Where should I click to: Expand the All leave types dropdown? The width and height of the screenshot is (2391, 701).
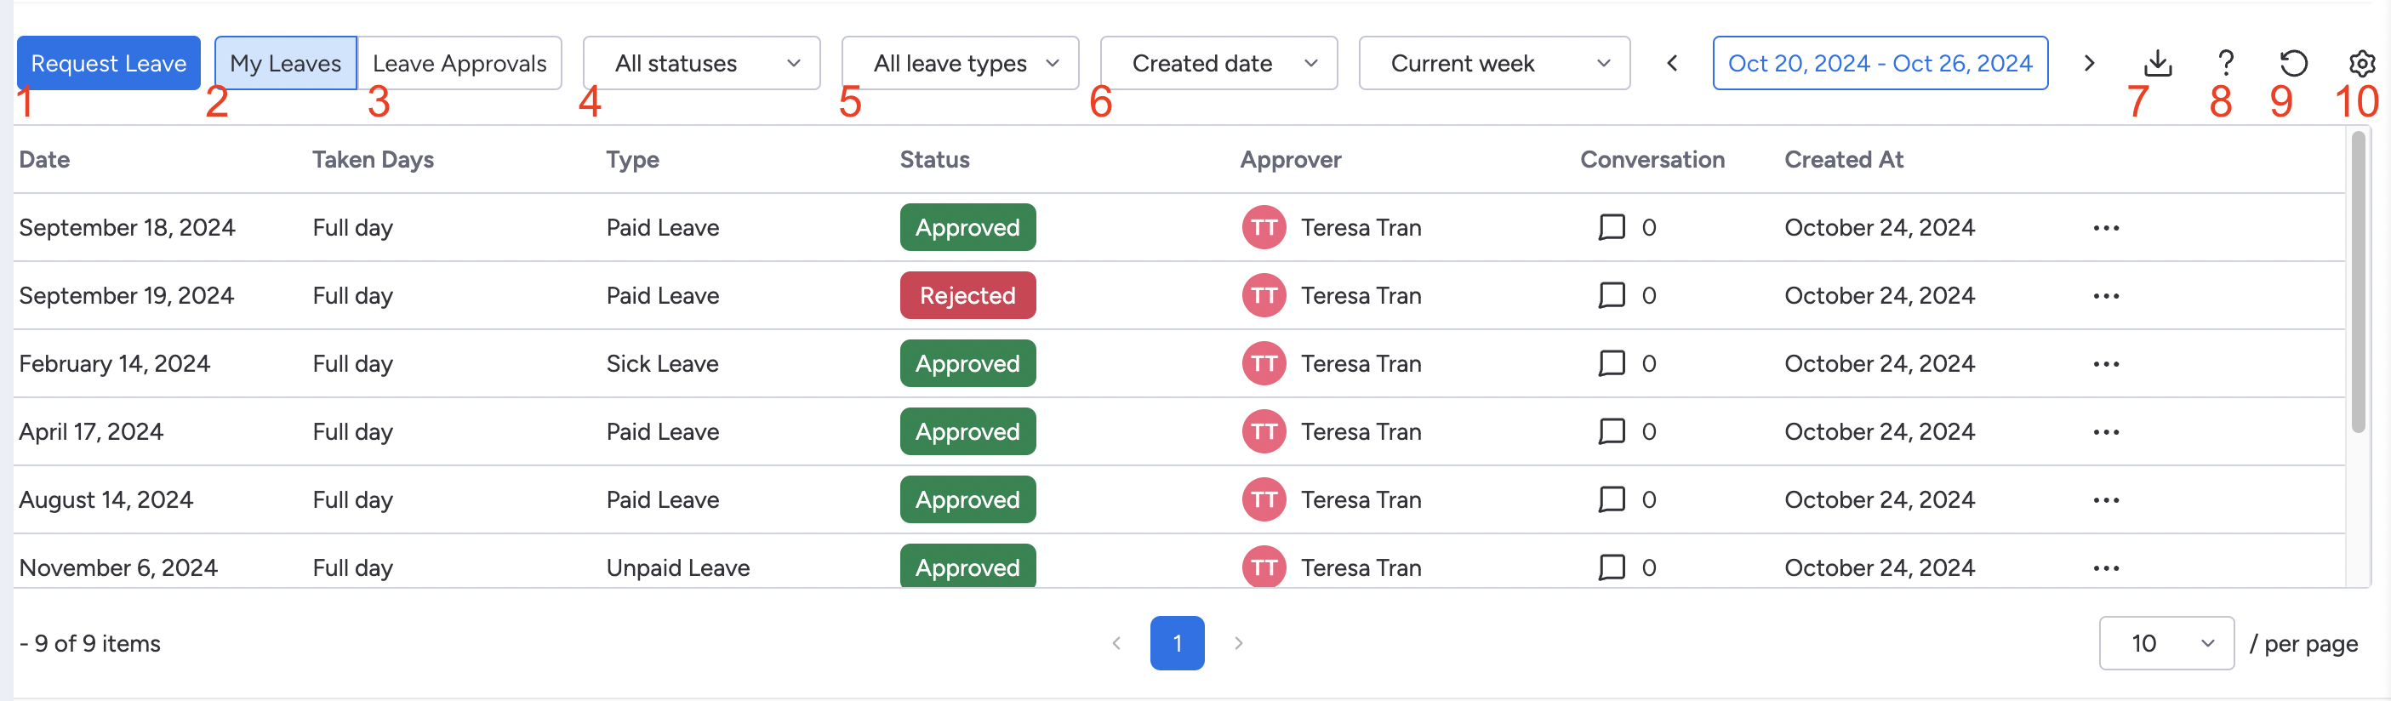coord(960,63)
